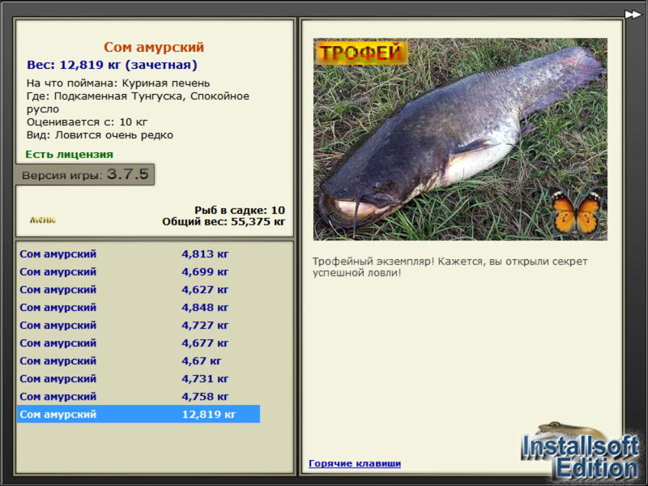The image size is (648, 486).
Task: Select the Сом амурский 4,727 кг row
Action: (x=139, y=325)
